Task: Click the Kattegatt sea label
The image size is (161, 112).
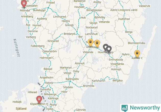Action: tap(17, 48)
